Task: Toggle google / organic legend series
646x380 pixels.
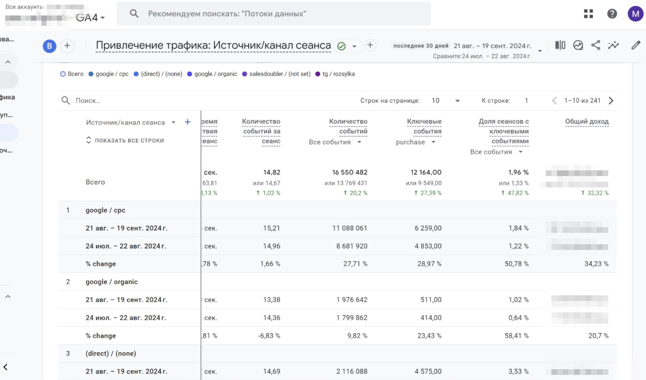Action: coord(212,74)
